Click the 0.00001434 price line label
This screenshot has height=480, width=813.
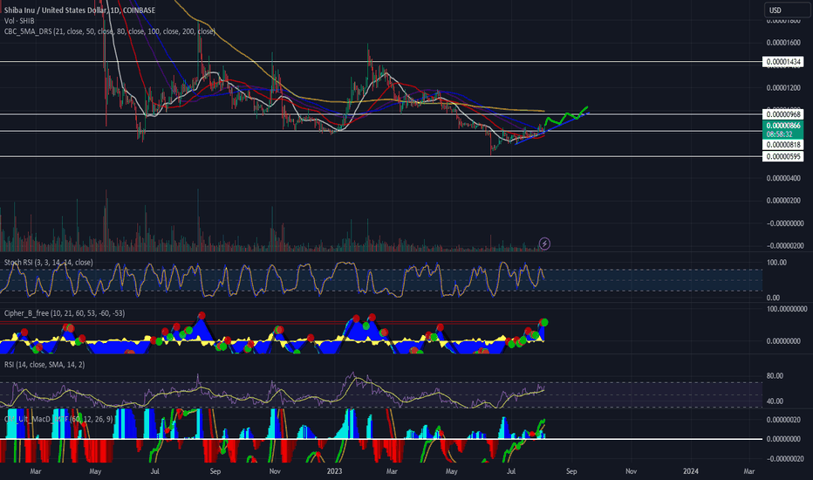783,62
